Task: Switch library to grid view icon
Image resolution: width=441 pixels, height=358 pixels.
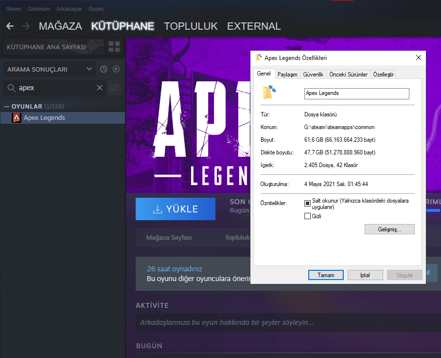Action: click(114, 47)
